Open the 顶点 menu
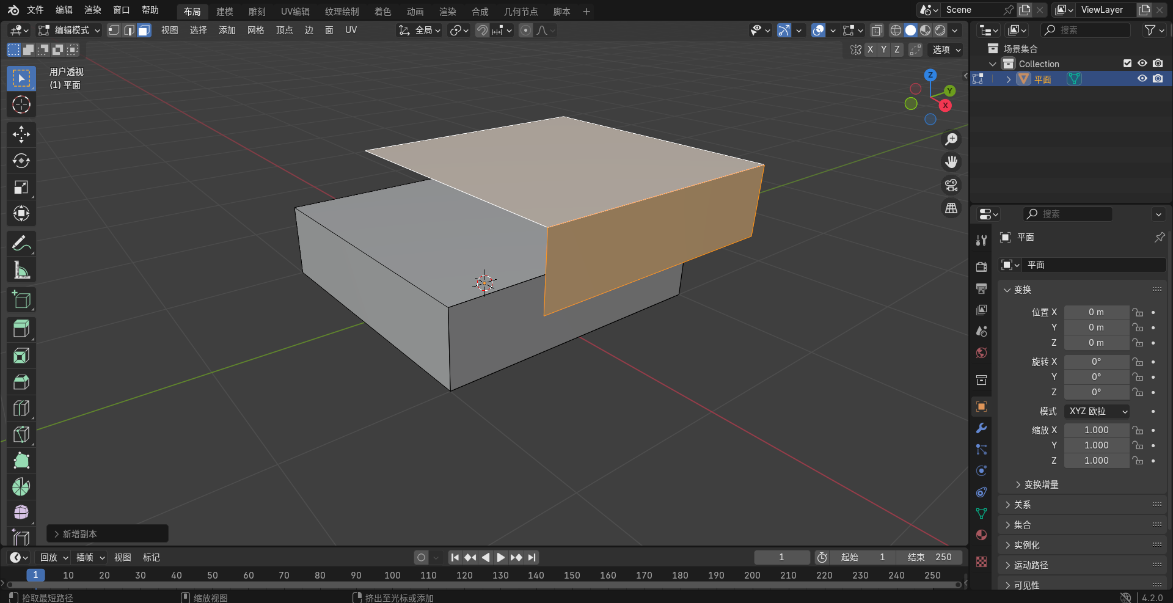 click(284, 30)
